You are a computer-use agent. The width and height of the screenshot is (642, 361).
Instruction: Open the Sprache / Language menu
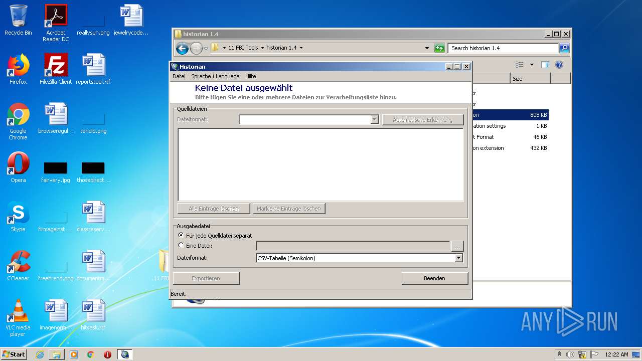pos(215,76)
